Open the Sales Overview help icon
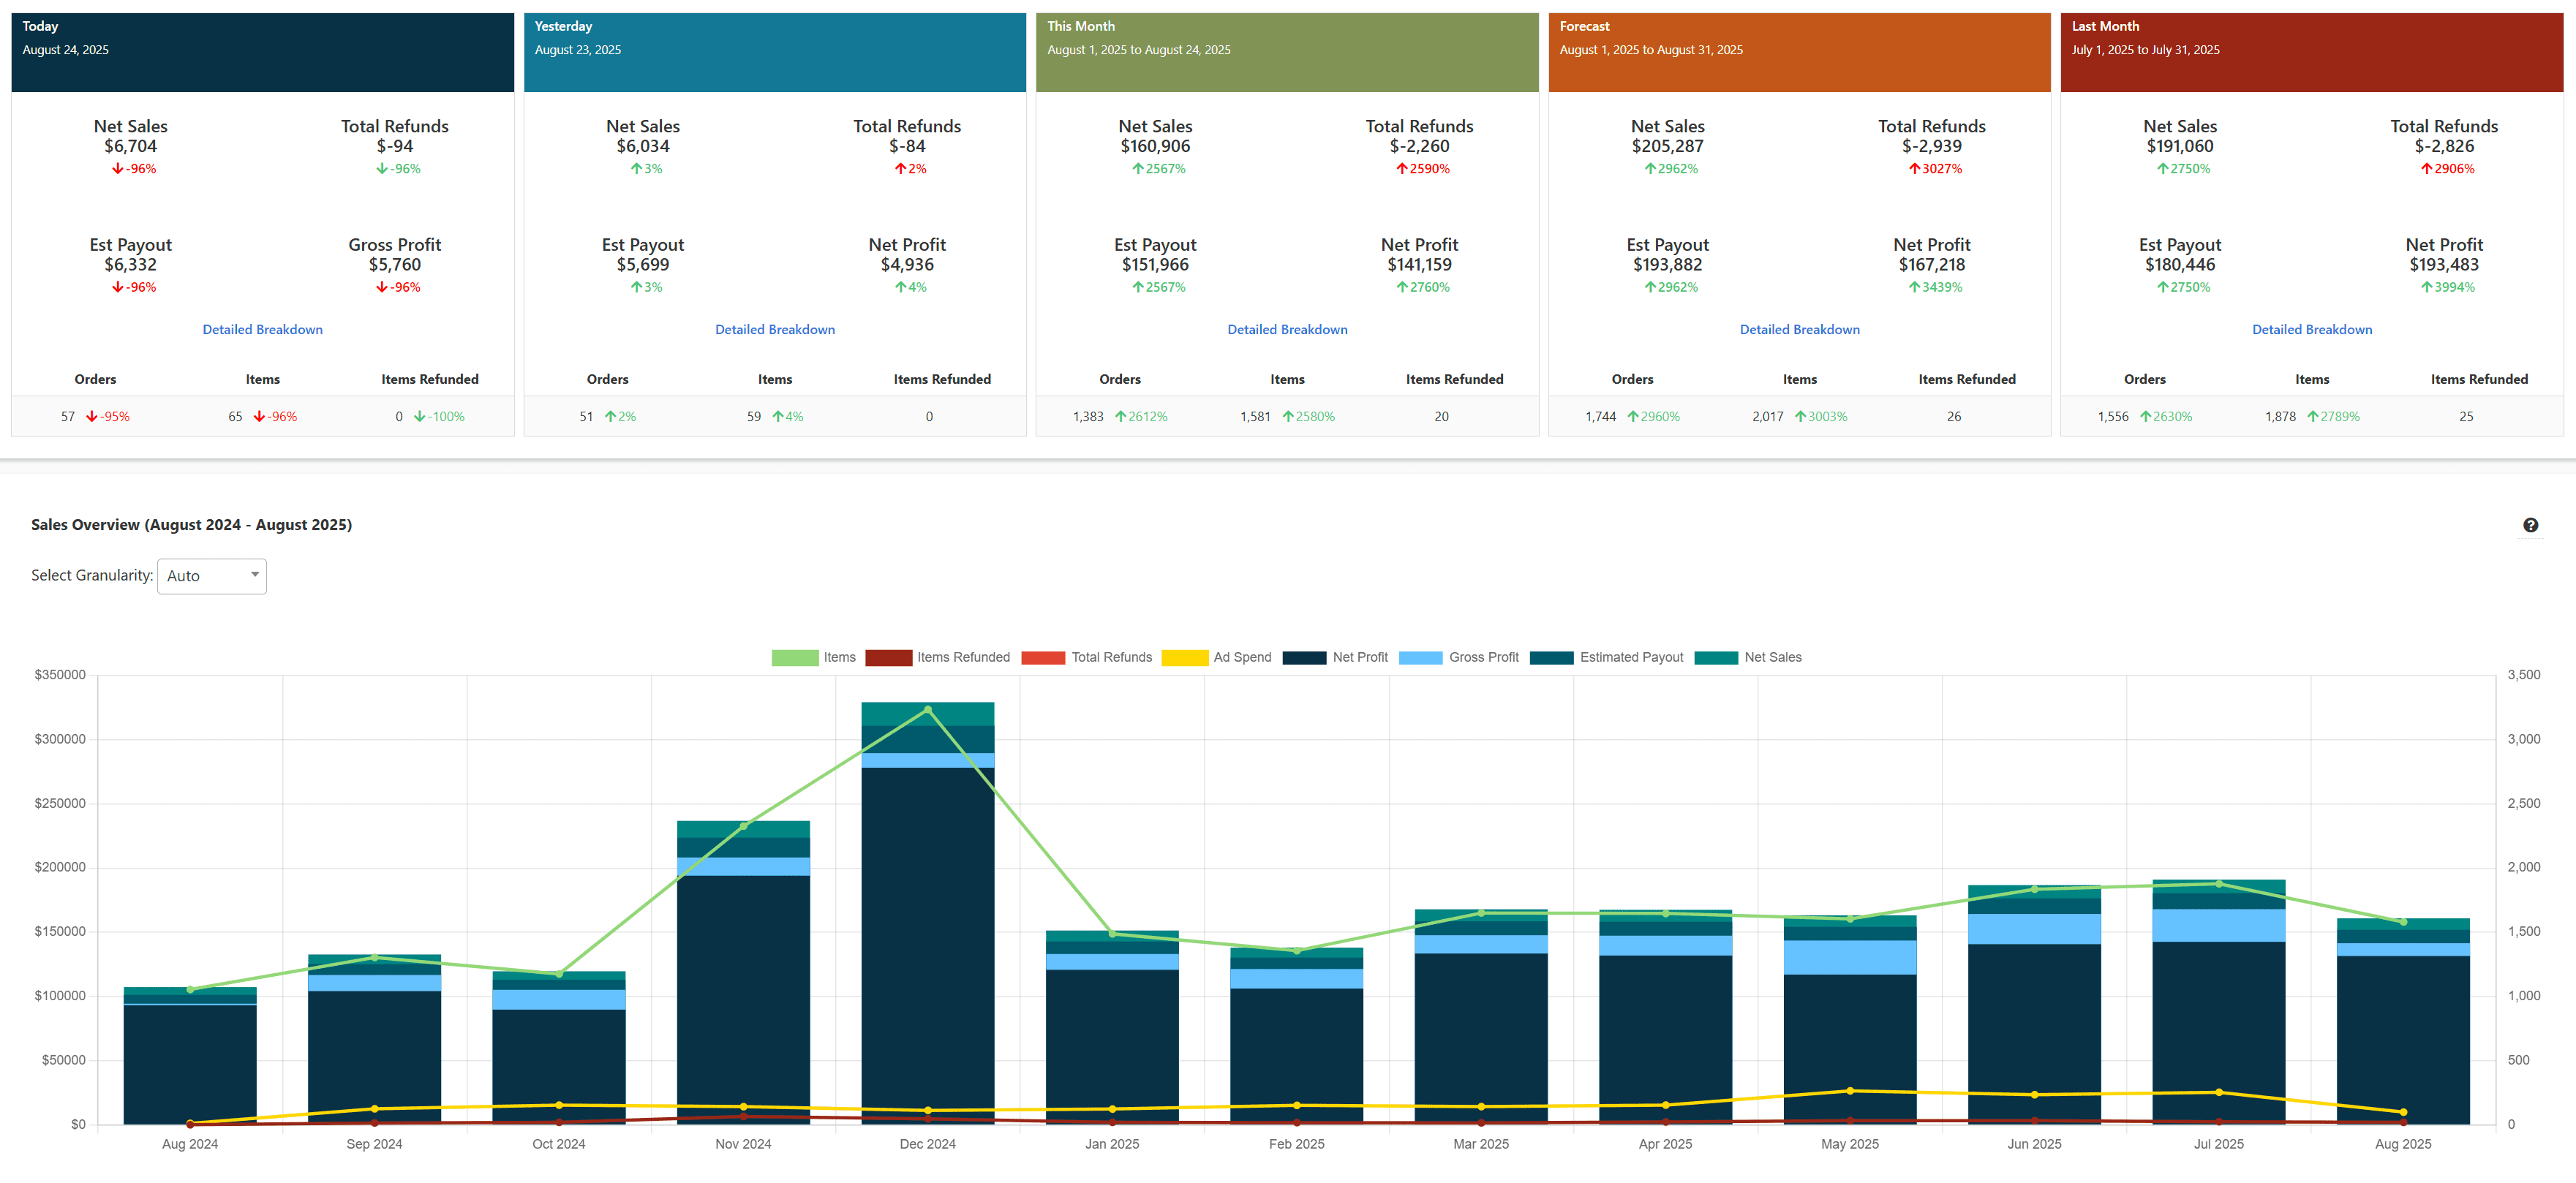This screenshot has width=2576, height=1183. [x=2532, y=524]
